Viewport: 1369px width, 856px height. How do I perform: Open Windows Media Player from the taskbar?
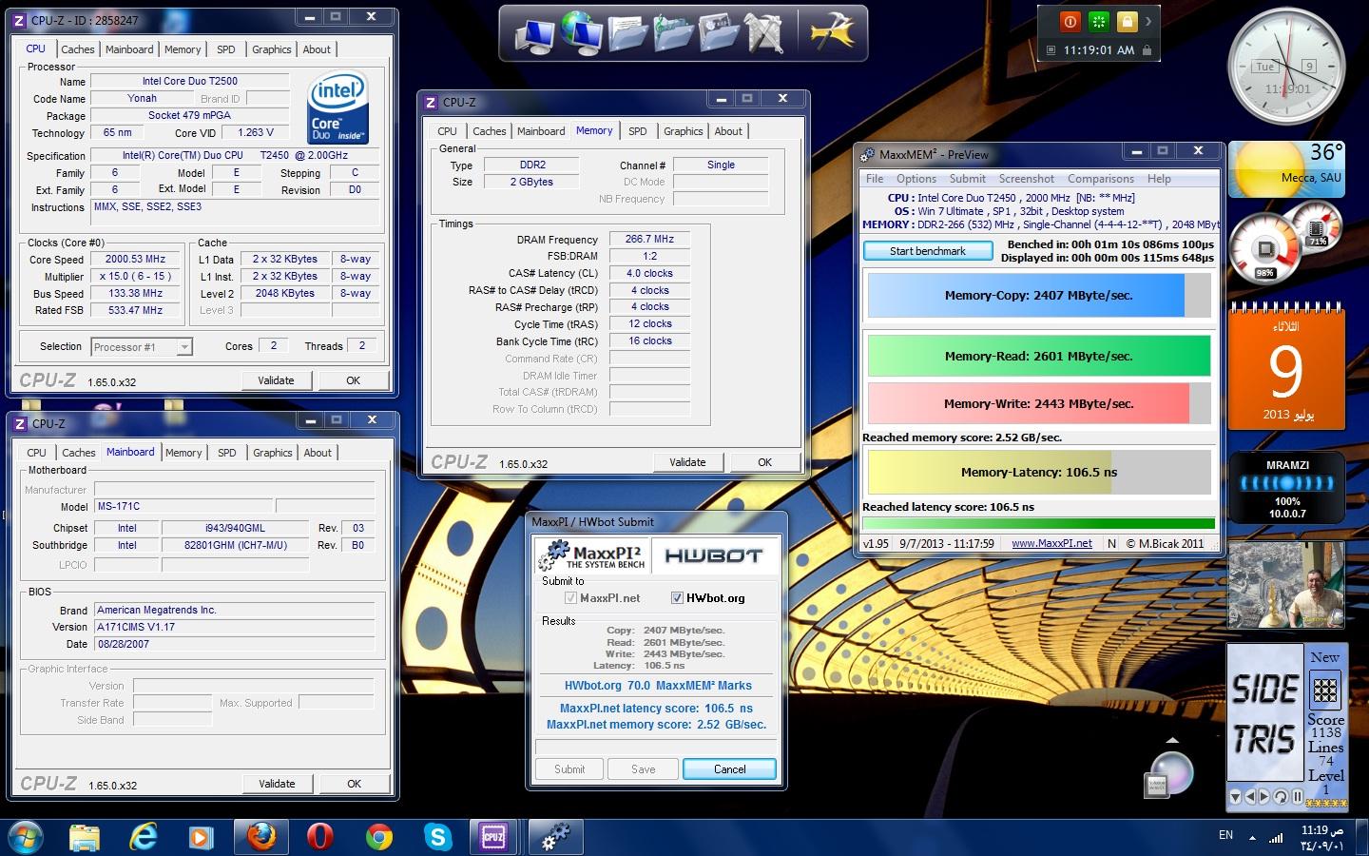[x=201, y=836]
